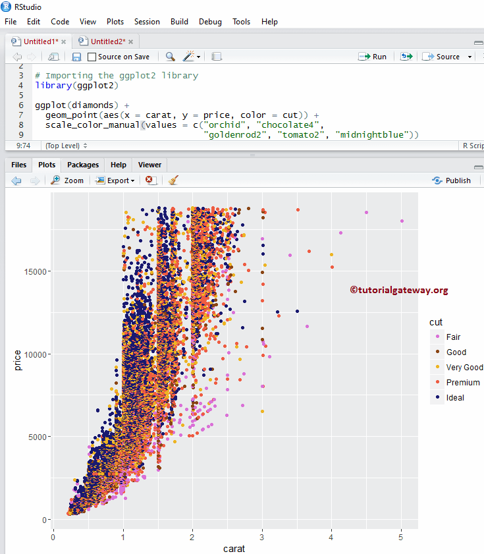Clear all plots with broom icon

pyautogui.click(x=173, y=180)
